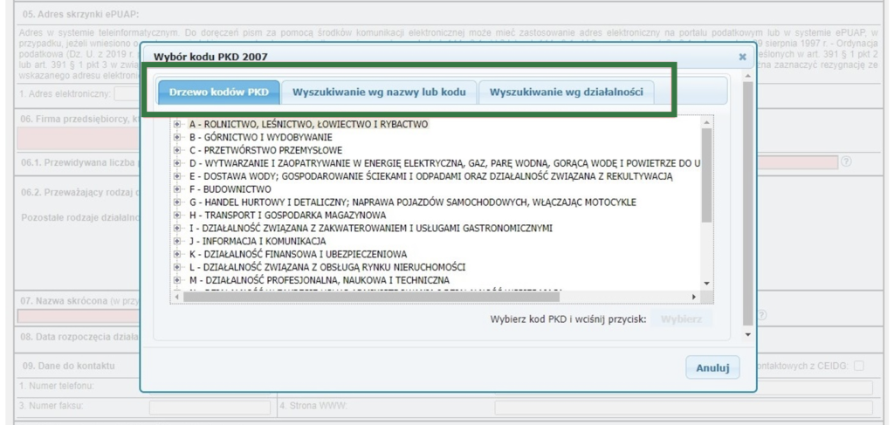Expand section K - DZIAŁALNOŚĆ FINANSOWA I UBEZPIECZENIOWA
Viewport: 894px width, 425px height.
tap(176, 254)
